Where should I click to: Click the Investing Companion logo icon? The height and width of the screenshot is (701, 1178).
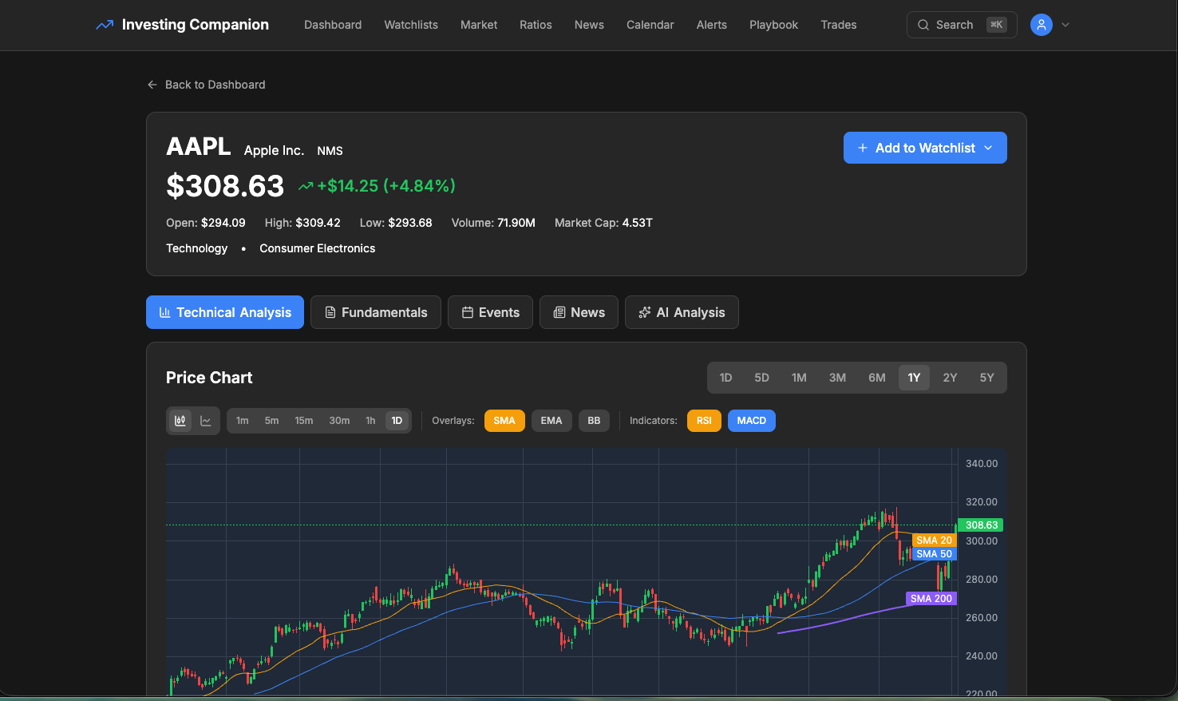pyautogui.click(x=105, y=25)
